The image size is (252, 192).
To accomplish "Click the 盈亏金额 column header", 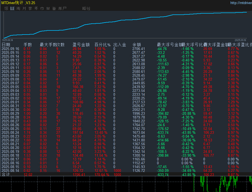I will point(81,45).
